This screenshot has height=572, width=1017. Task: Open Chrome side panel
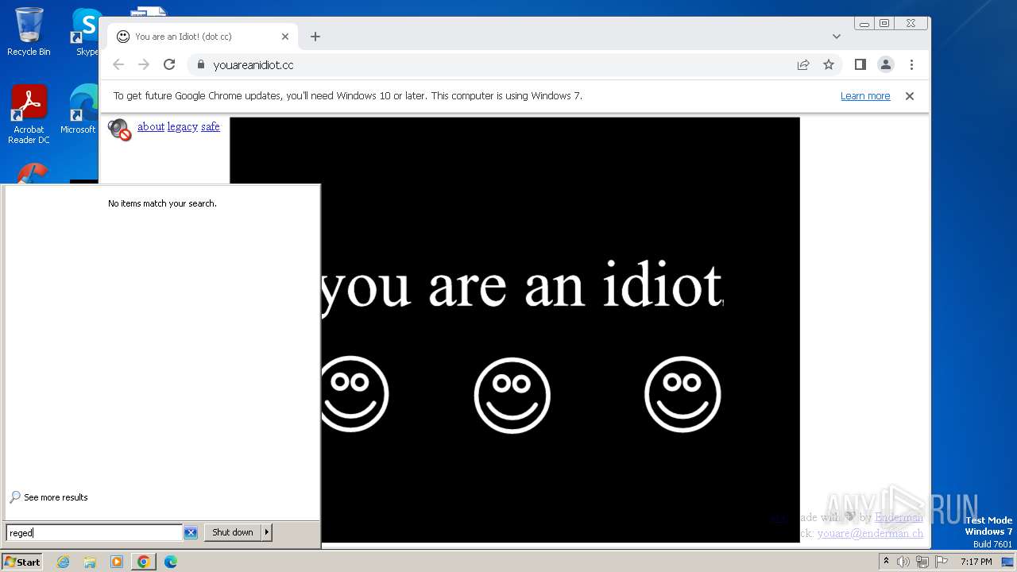tap(860, 64)
